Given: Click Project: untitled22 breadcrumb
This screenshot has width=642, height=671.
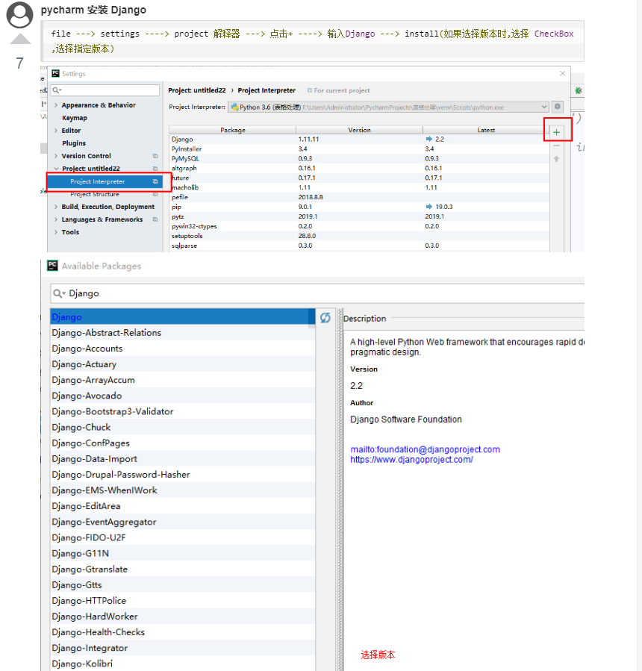Looking at the screenshot, I should (197, 90).
